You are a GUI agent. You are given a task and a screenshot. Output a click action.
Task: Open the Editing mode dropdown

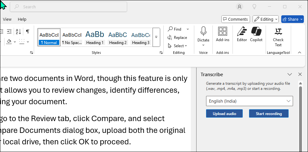tap(266, 19)
